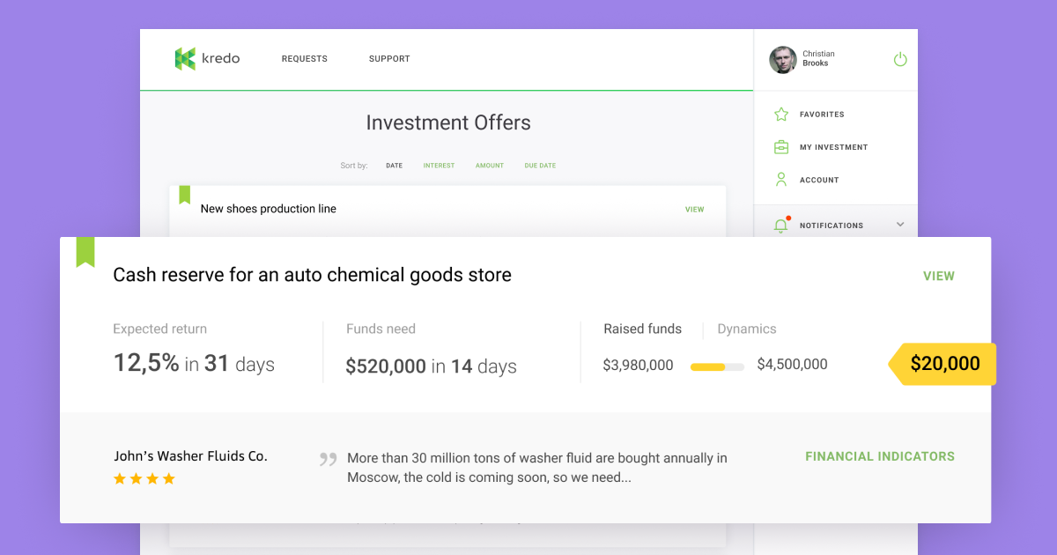This screenshot has width=1057, height=555.
Task: Click the My Investment briefcase icon
Action: [780, 147]
